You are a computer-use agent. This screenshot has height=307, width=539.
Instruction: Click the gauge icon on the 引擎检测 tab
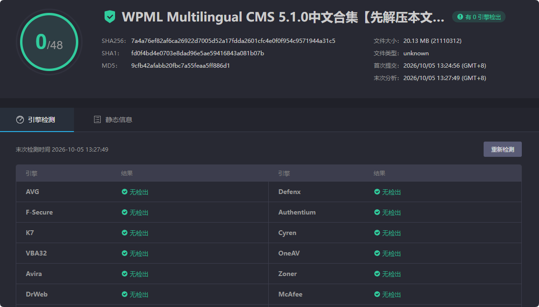click(x=20, y=120)
